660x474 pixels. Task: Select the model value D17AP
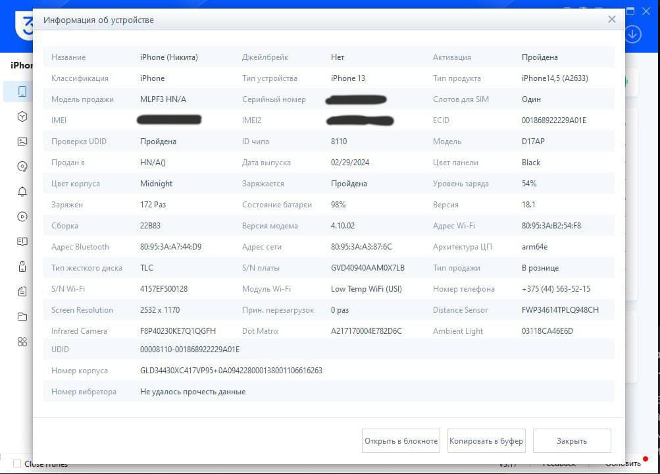533,142
